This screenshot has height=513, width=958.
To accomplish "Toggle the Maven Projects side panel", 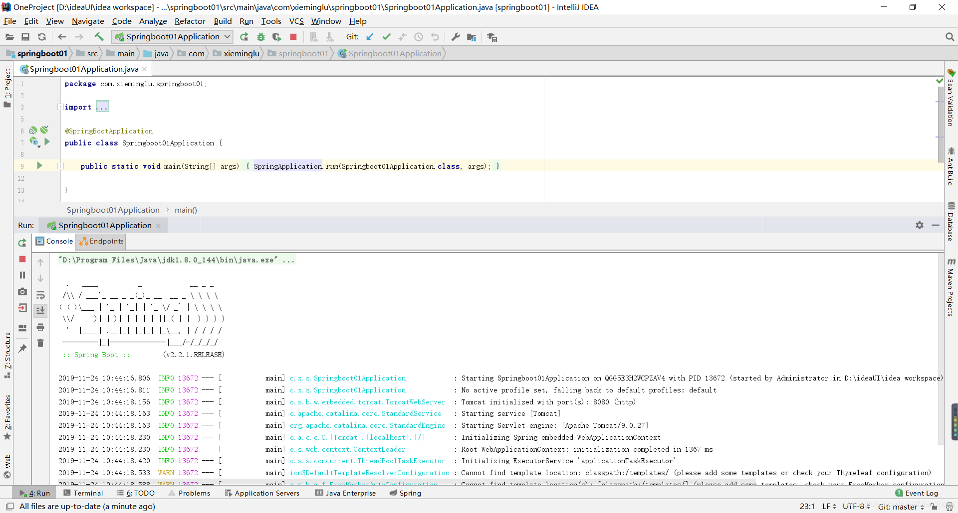I will pyautogui.click(x=951, y=286).
